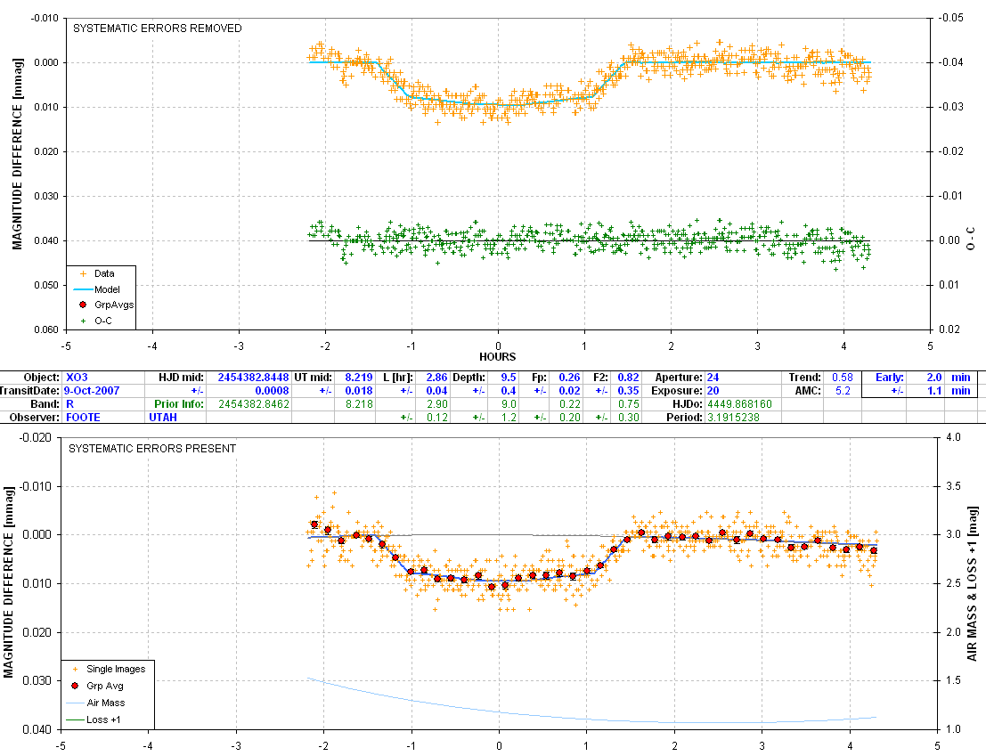
Task: Click the Observer name FOOTE
Action: coord(83,417)
